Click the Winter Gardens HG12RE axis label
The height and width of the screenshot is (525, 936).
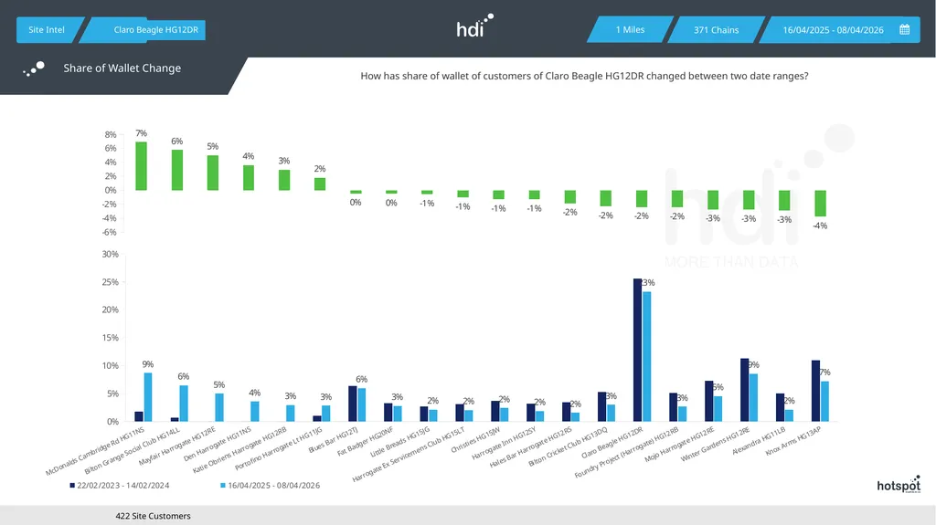click(x=715, y=445)
